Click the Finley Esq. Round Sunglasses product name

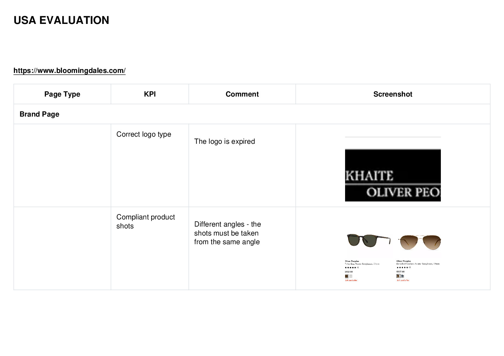(362, 264)
